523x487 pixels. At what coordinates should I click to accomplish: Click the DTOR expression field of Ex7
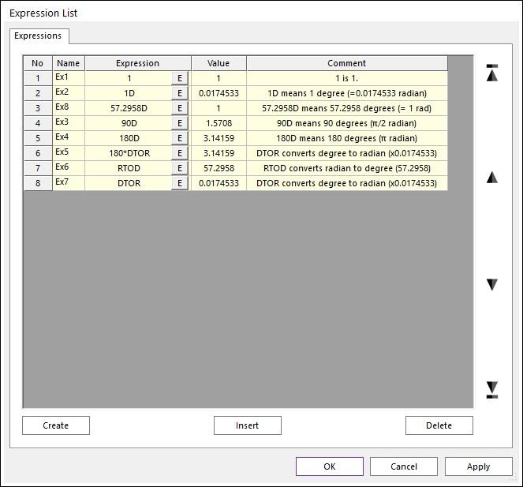[x=129, y=184]
